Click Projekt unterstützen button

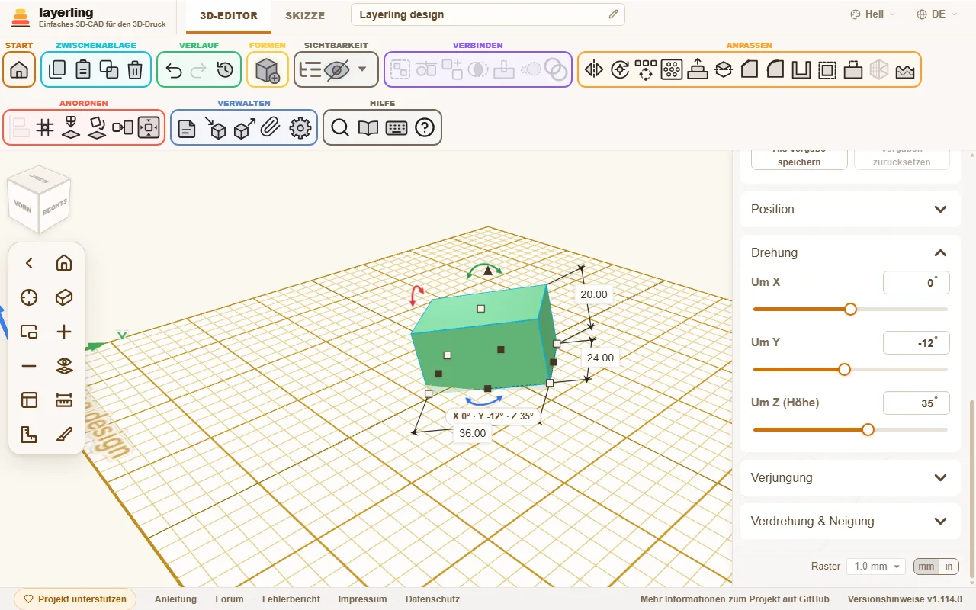pyautogui.click(x=75, y=599)
